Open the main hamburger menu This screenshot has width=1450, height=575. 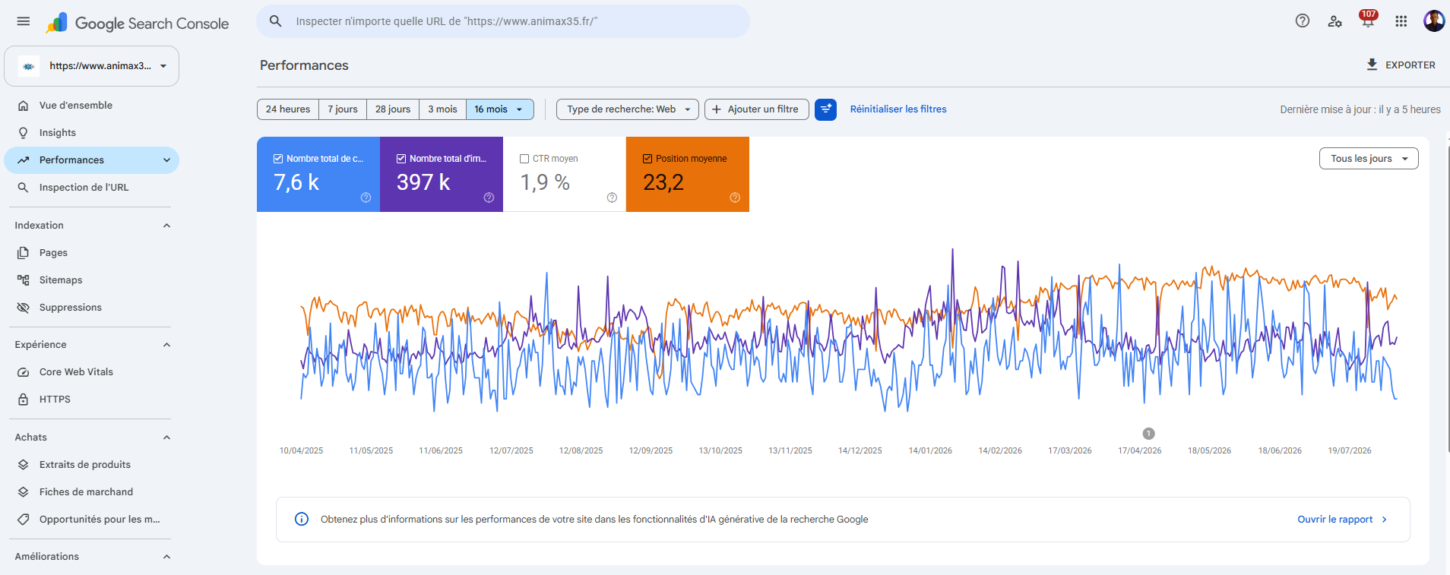click(x=24, y=21)
